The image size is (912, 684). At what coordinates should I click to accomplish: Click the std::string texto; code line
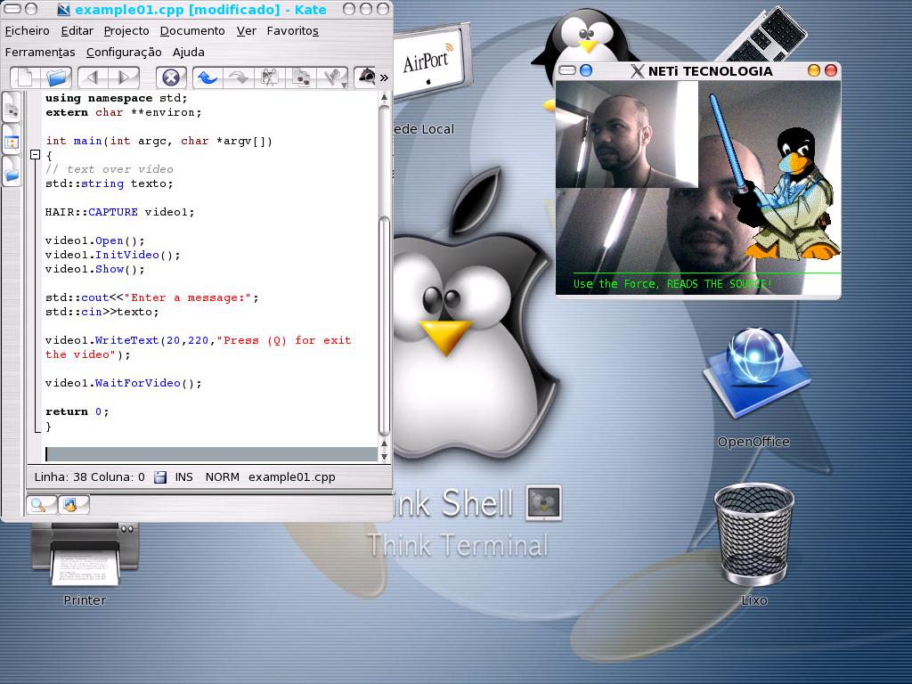click(x=110, y=183)
